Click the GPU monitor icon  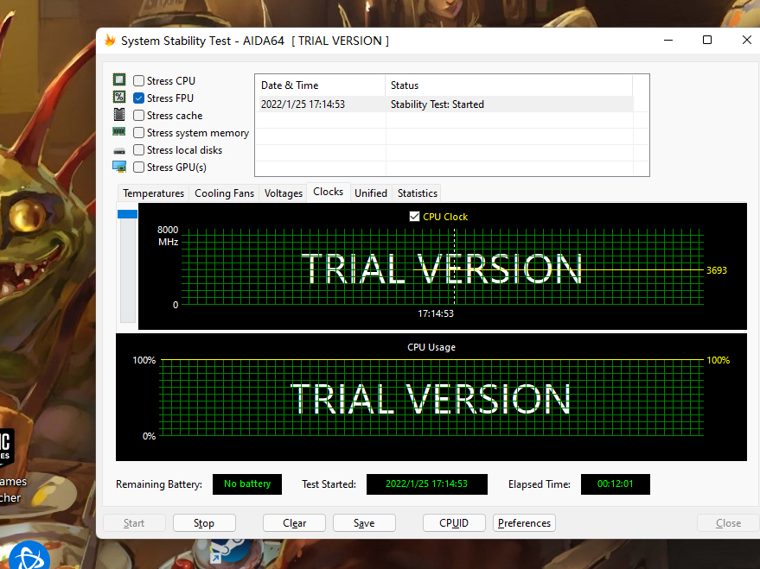119,167
